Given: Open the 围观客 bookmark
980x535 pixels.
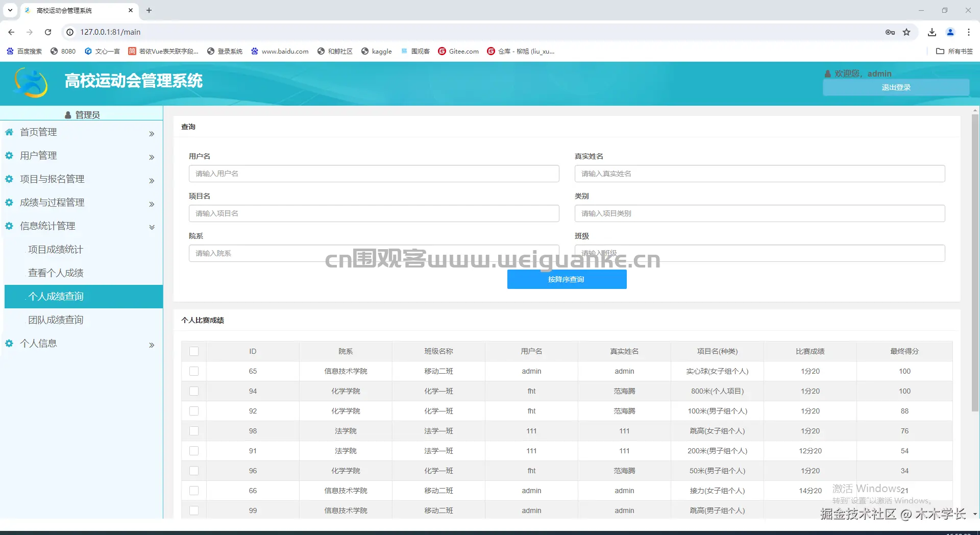Looking at the screenshot, I should pyautogui.click(x=415, y=51).
